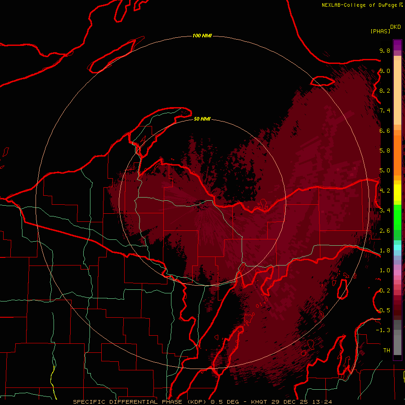Pick the yellow band on the color scale

(x=397, y=193)
